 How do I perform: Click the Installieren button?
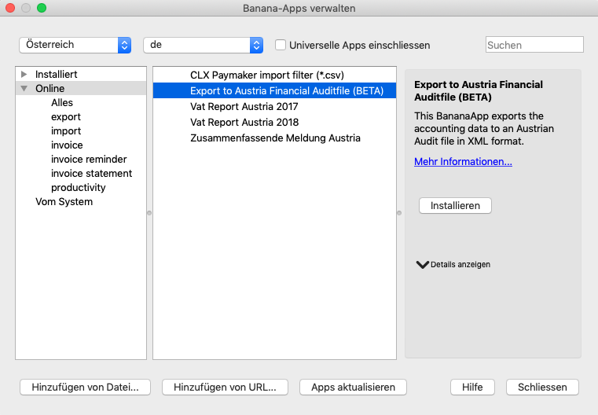pos(455,206)
